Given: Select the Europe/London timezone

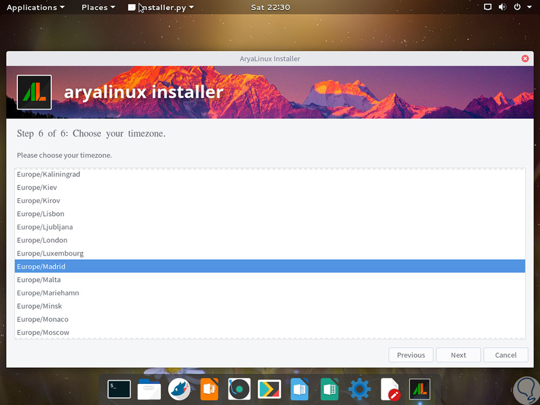Looking at the screenshot, I should [x=42, y=240].
